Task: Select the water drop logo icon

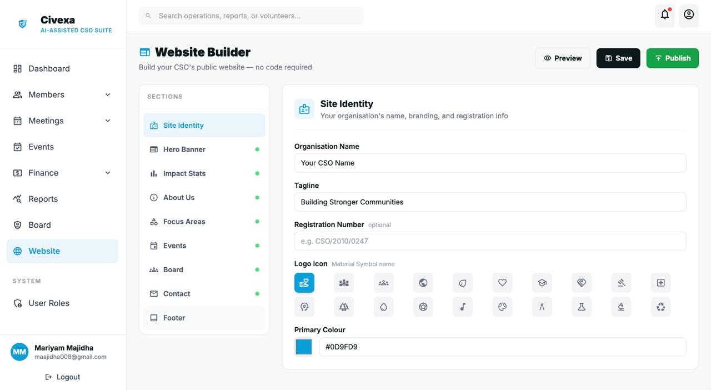Action: pyautogui.click(x=383, y=306)
